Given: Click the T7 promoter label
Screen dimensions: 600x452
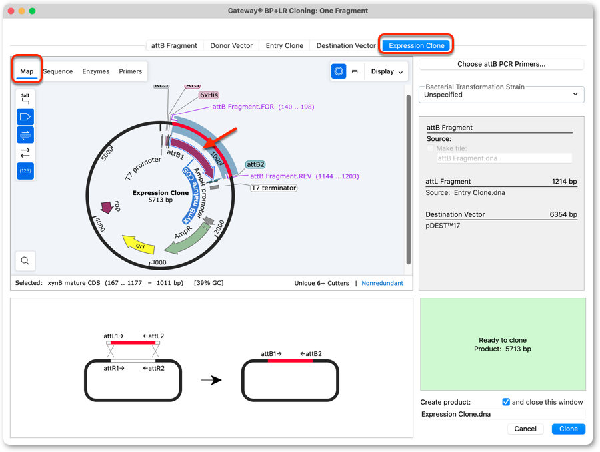Looking at the screenshot, I should (143, 168).
